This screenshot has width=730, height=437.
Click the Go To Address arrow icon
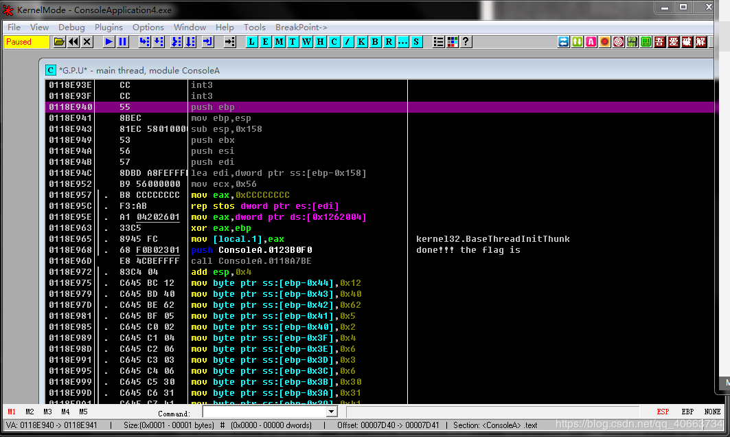click(x=230, y=42)
